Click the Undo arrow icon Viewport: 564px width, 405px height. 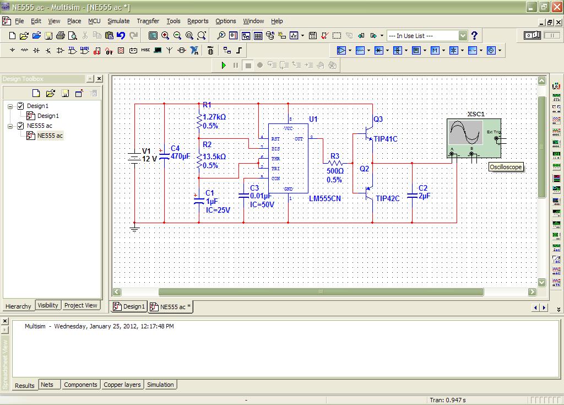[121, 36]
